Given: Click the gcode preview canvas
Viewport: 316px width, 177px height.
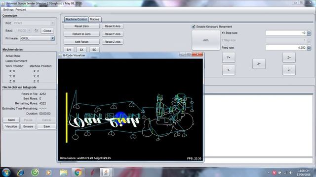Looking at the screenshot, I should pos(130,110).
